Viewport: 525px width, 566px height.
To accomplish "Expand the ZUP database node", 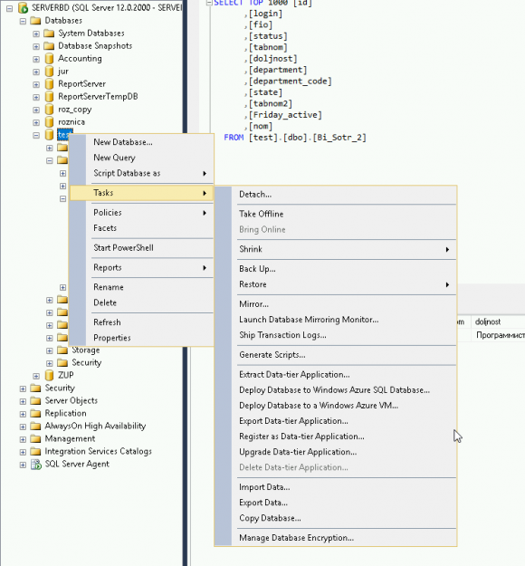I will [36, 376].
